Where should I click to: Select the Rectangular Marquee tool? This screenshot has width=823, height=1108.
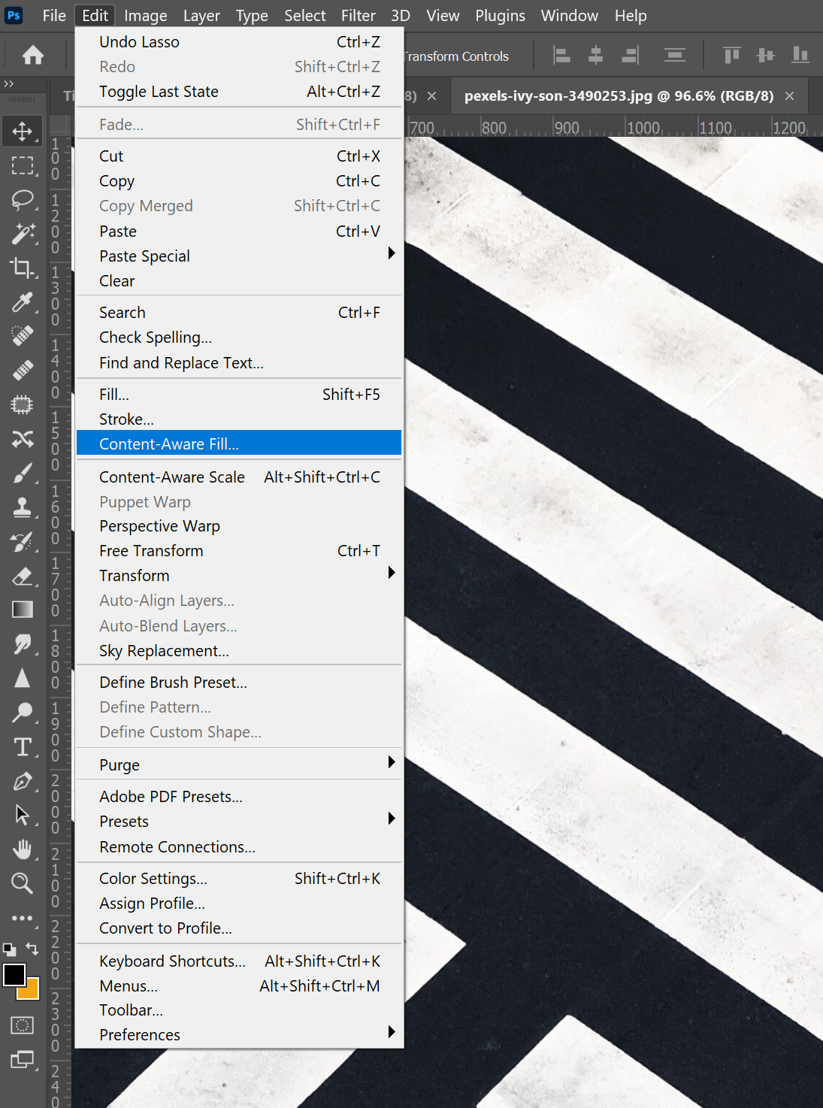tap(23, 165)
